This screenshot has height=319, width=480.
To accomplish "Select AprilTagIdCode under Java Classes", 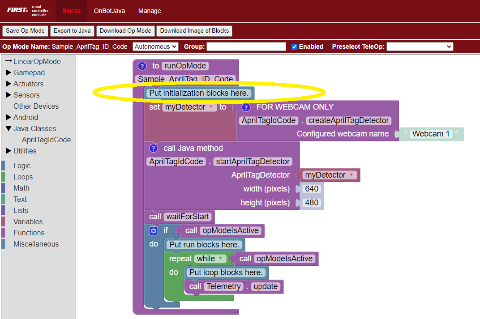I will click(x=46, y=140).
